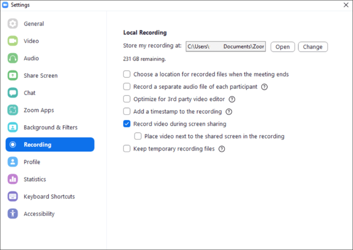Viewport: 353px width, 250px height.
Task: Show help for temporary recording files
Action: click(222, 149)
